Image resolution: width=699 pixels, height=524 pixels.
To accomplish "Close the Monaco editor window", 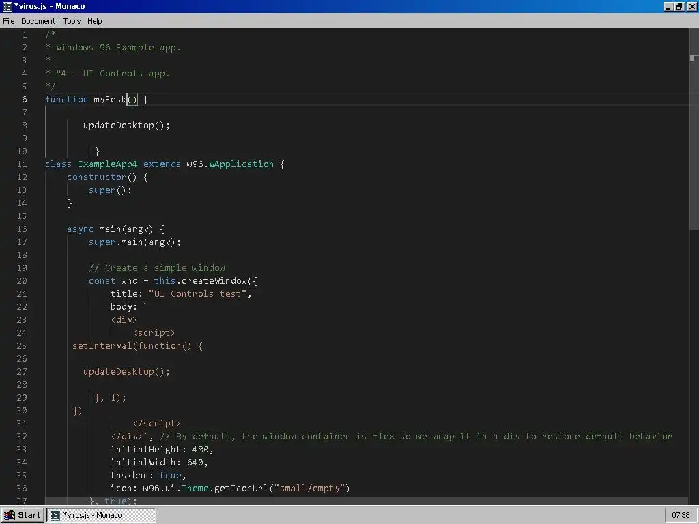I will (x=691, y=7).
